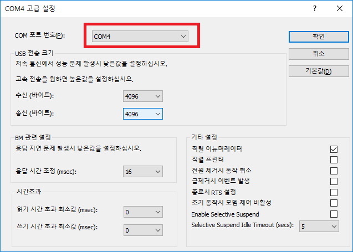The image size is (353, 252).
Task: Click the help question mark icon
Action: pyautogui.click(x=315, y=8)
